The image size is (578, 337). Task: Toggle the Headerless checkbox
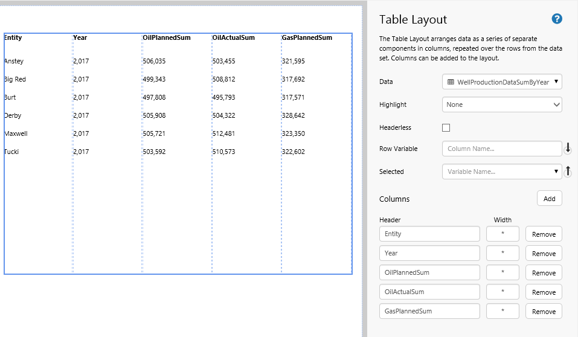[446, 127]
